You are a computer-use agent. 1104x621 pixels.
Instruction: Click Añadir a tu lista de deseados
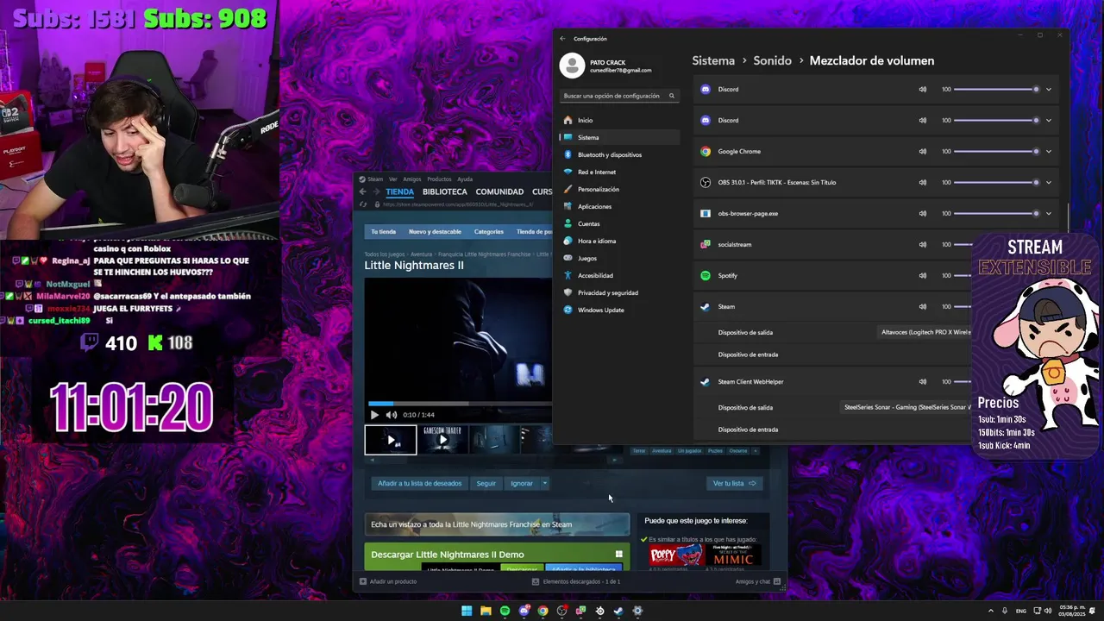click(x=420, y=483)
